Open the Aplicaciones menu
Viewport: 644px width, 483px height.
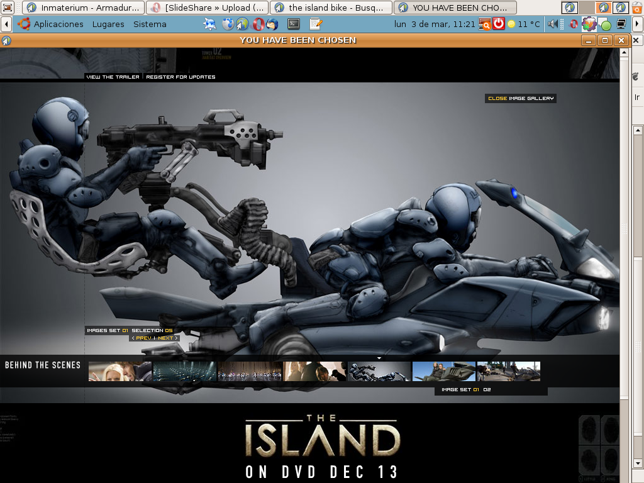58,24
